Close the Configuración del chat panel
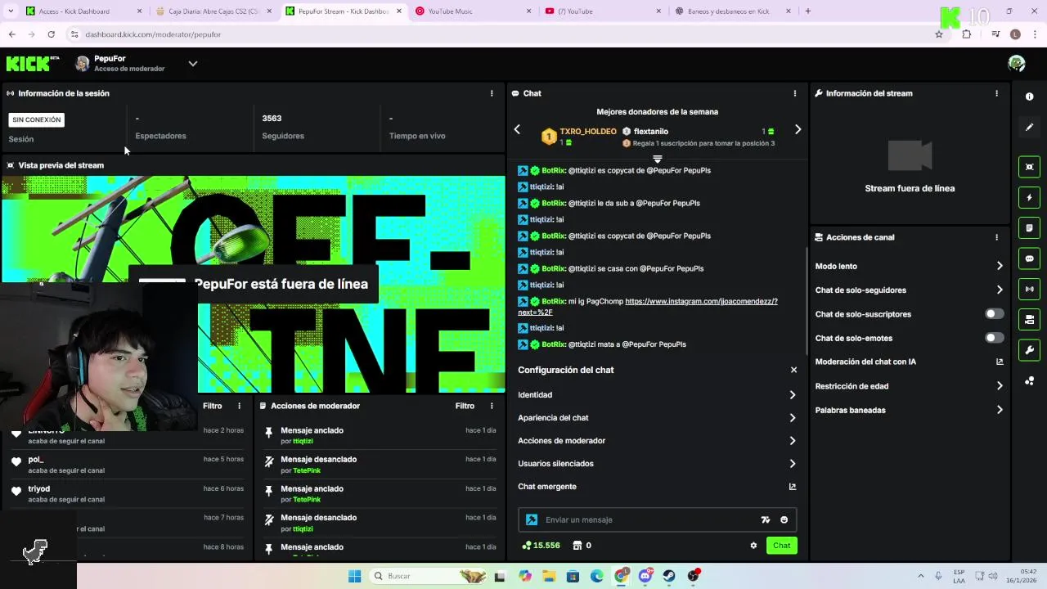Viewport: 1047px width, 589px height. pos(793,370)
